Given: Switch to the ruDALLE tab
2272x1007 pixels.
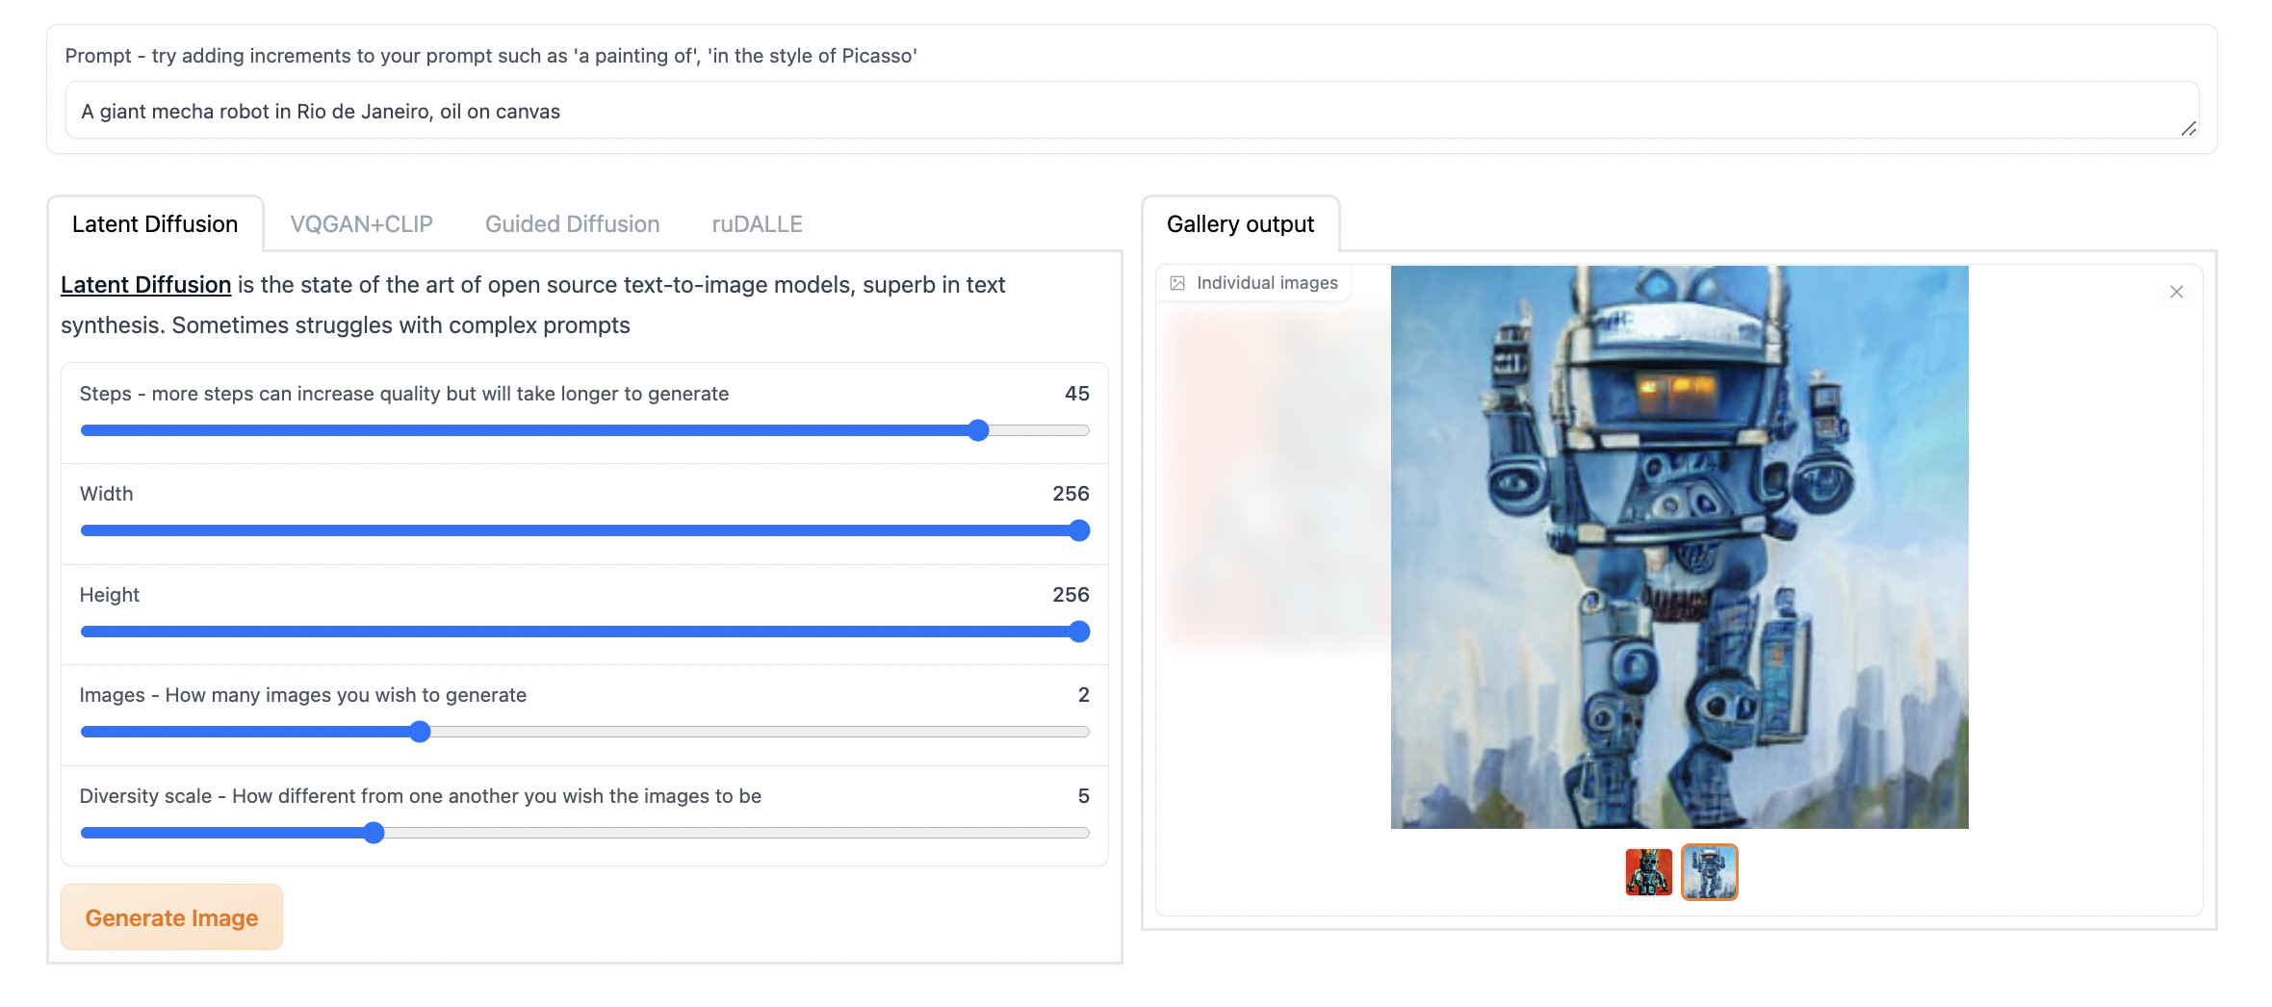Looking at the screenshot, I should point(757,224).
